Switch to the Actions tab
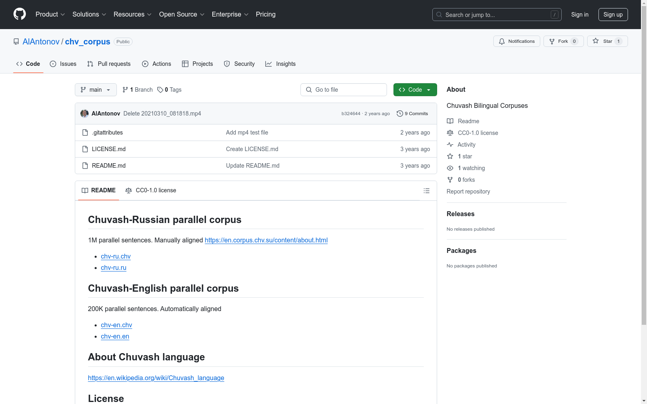The image size is (647, 404). pyautogui.click(x=156, y=64)
